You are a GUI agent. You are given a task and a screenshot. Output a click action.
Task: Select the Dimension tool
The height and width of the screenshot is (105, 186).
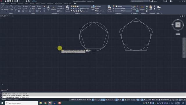pos(53,8)
